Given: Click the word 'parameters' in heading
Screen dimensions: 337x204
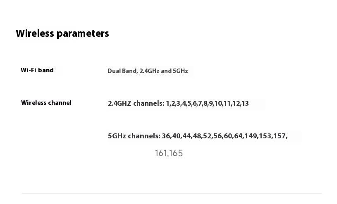Looking at the screenshot, I should tap(83, 34).
